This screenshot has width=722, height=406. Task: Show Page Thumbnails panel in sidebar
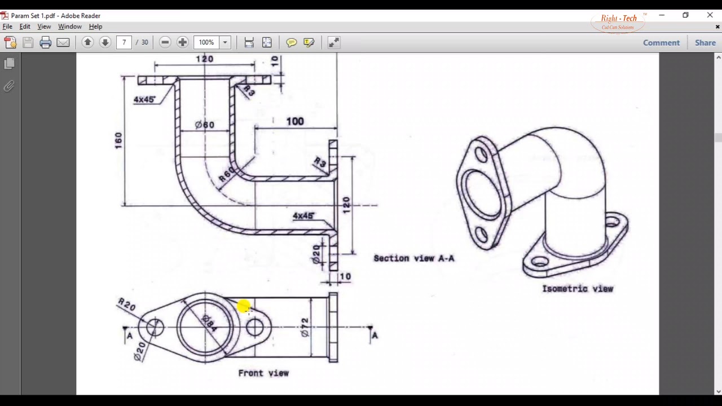(x=9, y=64)
